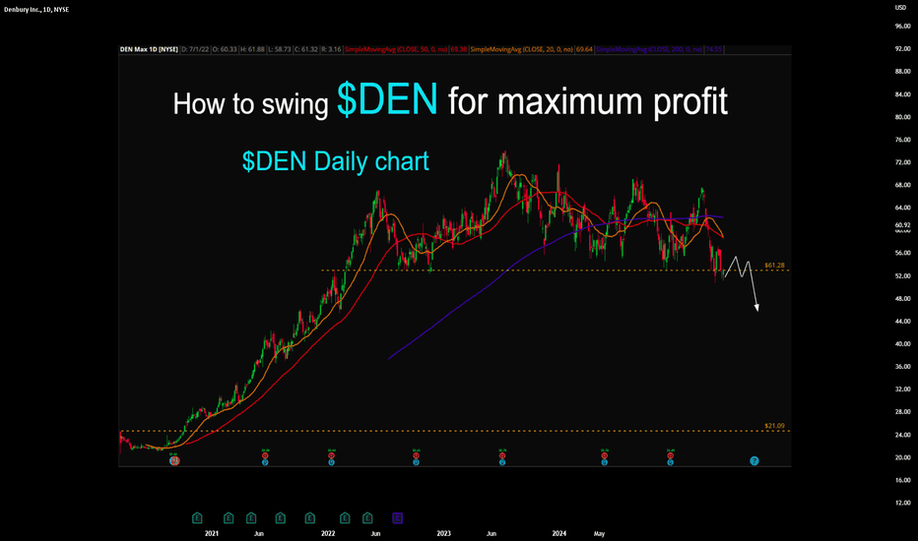918x541 pixels.
Task: Select the SimpleMovingAvg (CLOSE, 20, 0, no) legend entry
Action: [x=522, y=49]
